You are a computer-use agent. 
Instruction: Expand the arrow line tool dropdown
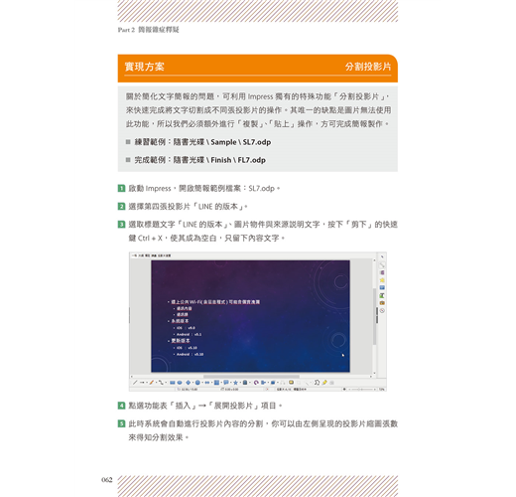[x=147, y=383]
